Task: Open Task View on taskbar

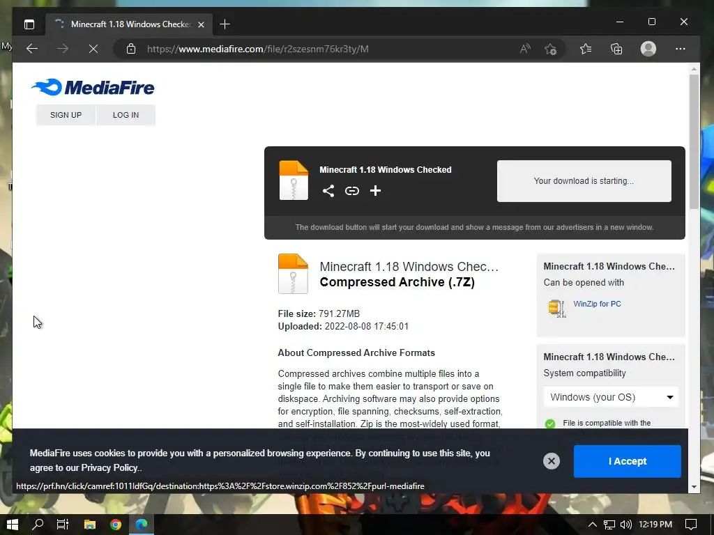Action: (x=62, y=525)
